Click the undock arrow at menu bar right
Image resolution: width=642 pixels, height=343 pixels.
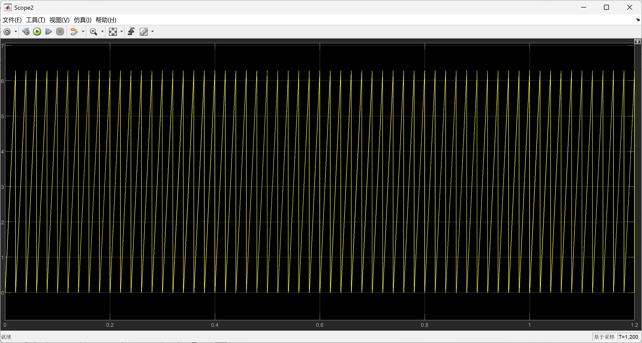coord(637,20)
